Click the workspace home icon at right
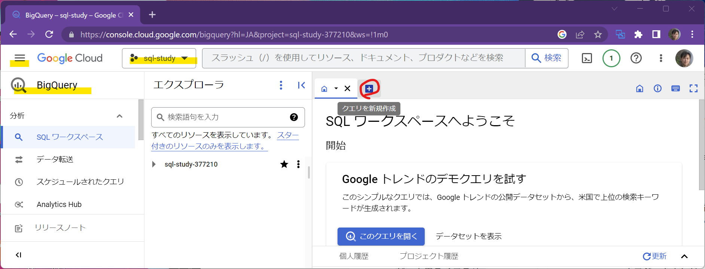 (x=640, y=89)
